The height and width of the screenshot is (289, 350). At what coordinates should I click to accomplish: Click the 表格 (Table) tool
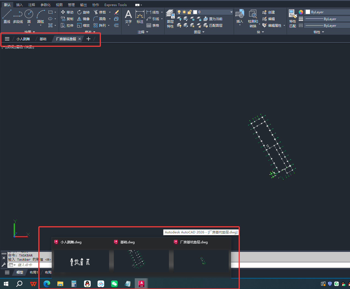[x=153, y=25]
